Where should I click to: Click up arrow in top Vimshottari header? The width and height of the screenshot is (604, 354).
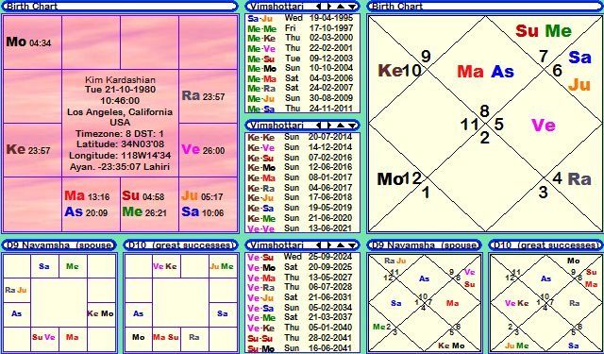pyautogui.click(x=341, y=7)
